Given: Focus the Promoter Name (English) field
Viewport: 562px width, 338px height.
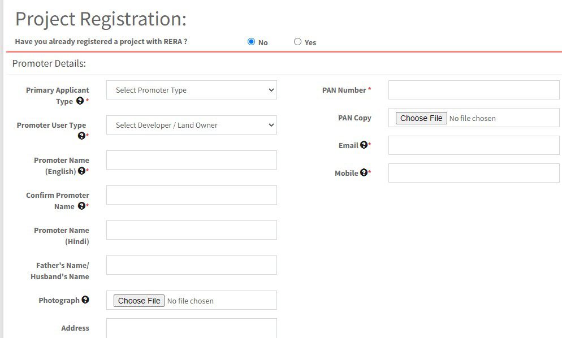Looking at the screenshot, I should point(192,160).
